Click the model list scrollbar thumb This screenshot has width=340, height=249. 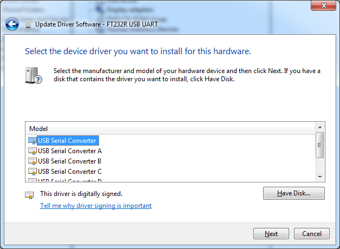coord(319,145)
